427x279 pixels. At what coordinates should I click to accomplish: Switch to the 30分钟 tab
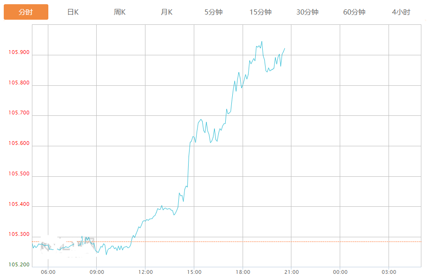307,12
